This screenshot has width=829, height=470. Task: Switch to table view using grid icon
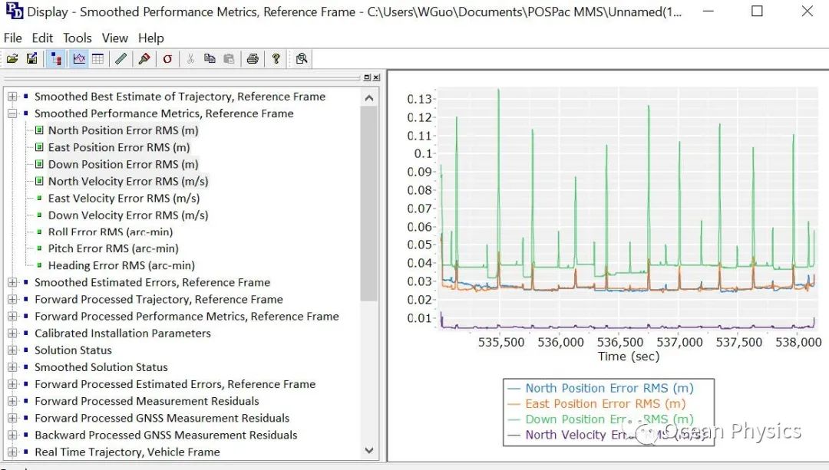[x=97, y=59]
